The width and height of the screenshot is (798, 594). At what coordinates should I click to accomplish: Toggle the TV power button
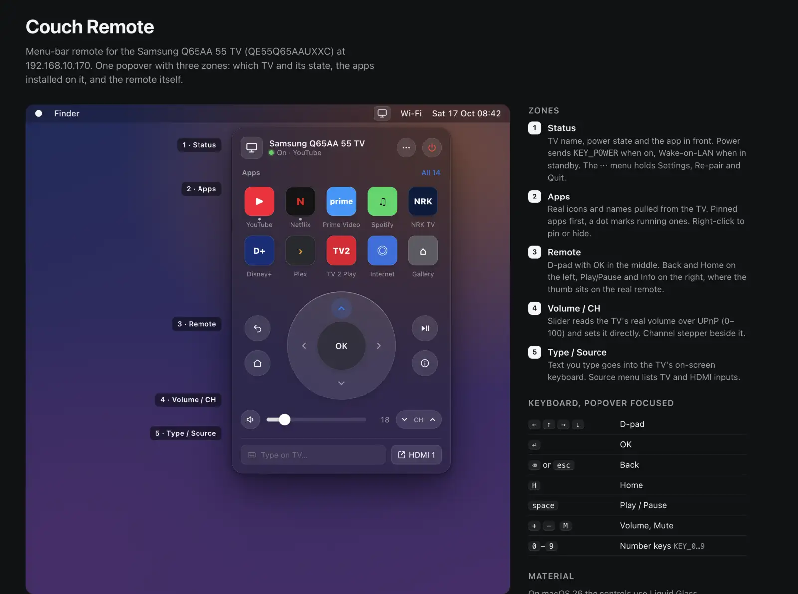(432, 148)
